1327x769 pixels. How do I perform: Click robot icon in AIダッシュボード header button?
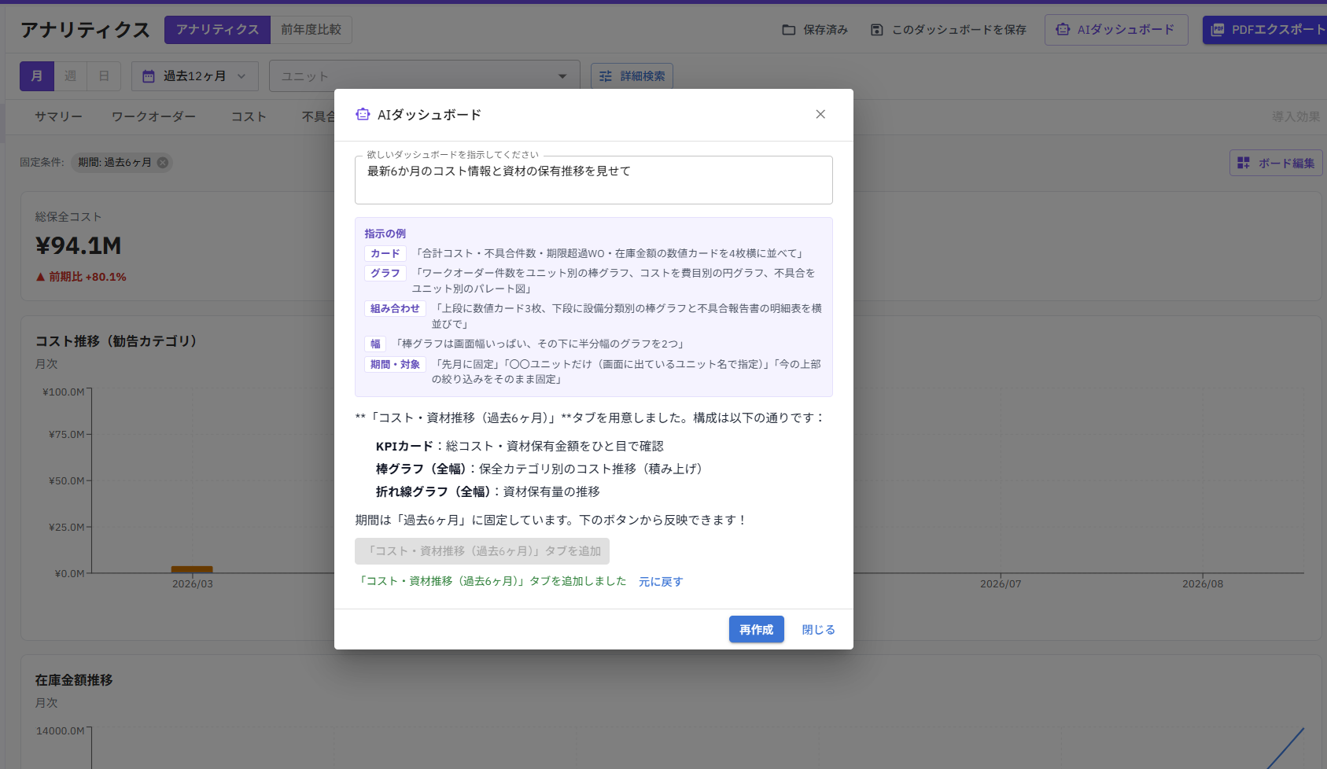[1063, 30]
